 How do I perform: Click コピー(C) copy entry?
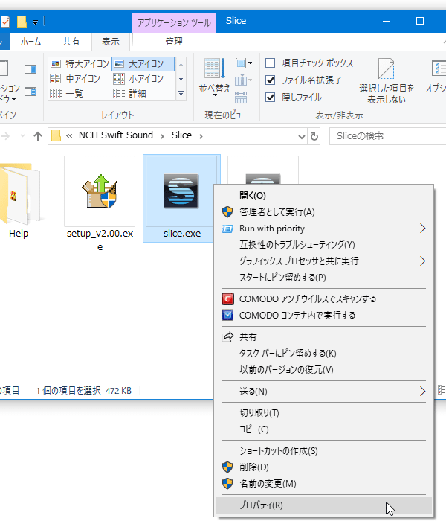pyautogui.click(x=323, y=429)
